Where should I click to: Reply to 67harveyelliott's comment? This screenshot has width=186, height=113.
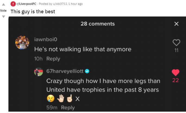[x=68, y=108]
